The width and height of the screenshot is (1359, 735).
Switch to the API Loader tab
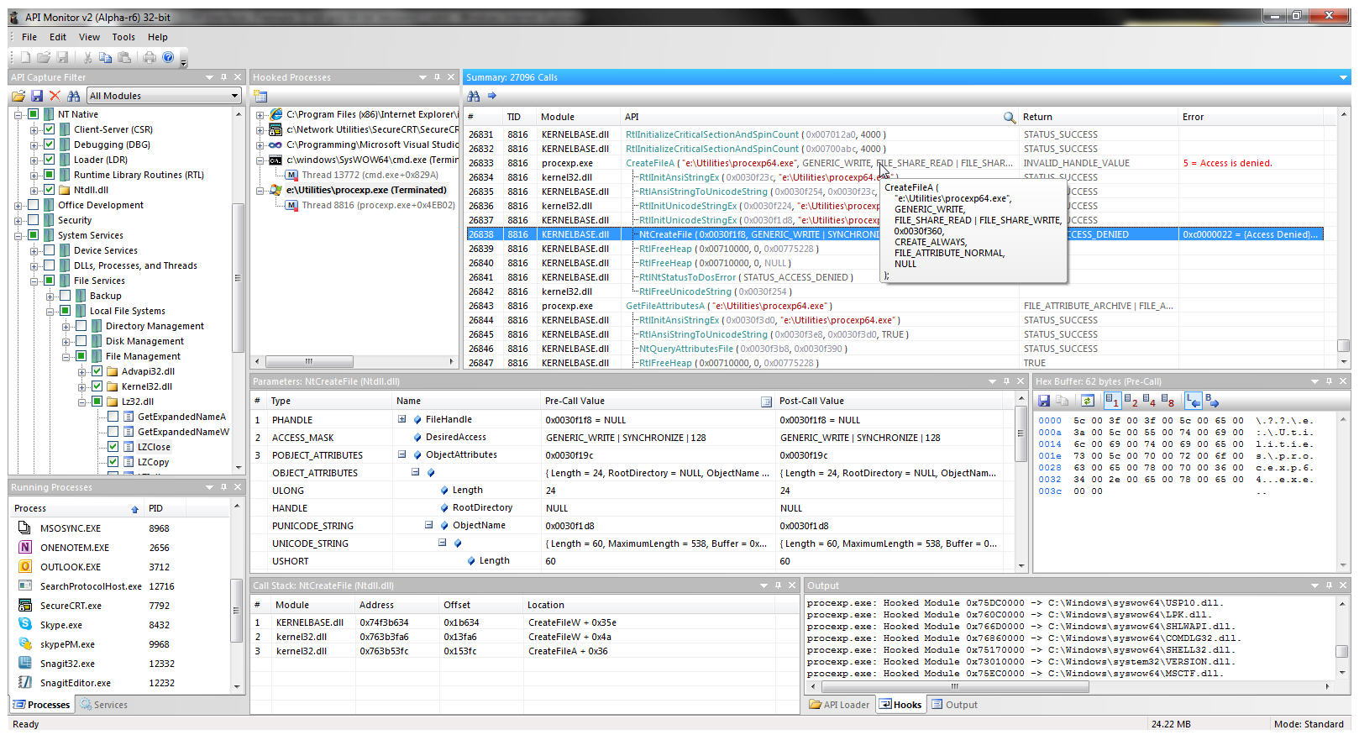839,705
